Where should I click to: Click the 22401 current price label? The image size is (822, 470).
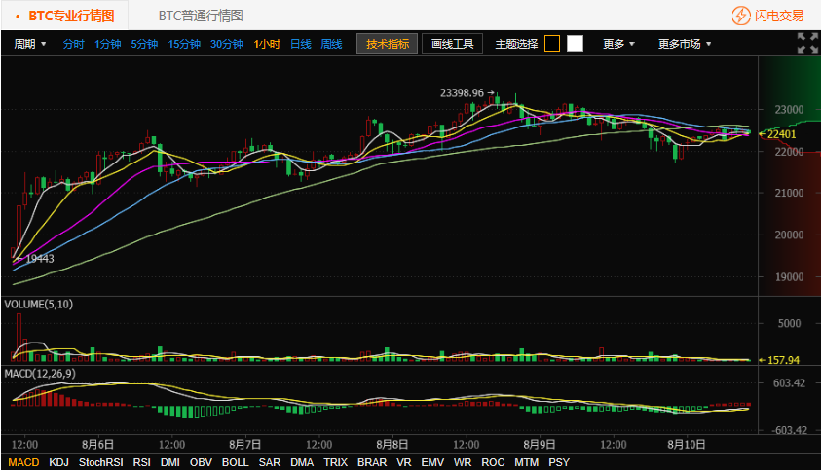(781, 134)
